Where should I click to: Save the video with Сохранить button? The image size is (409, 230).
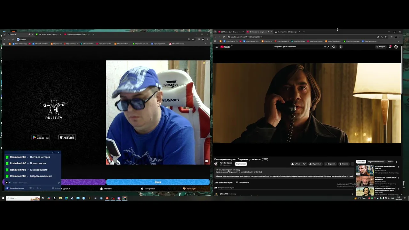330,164
